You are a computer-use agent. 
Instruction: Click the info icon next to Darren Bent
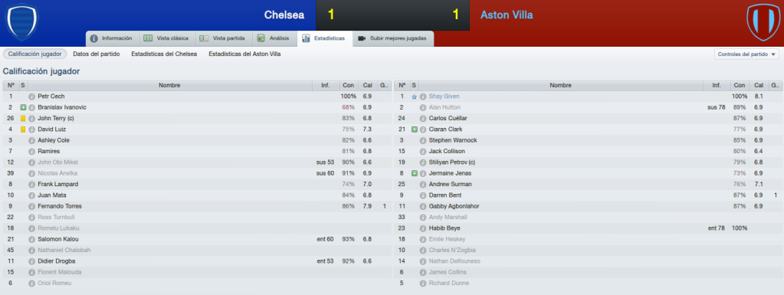tap(423, 195)
